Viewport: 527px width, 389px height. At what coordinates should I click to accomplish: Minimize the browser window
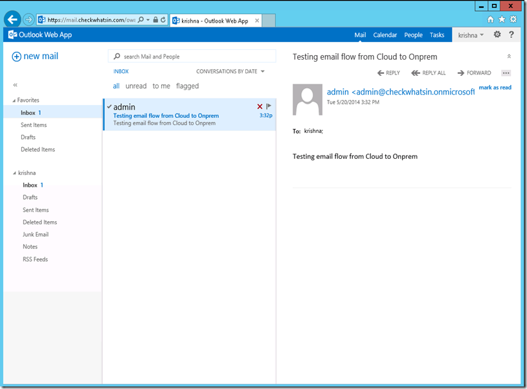[481, 6]
